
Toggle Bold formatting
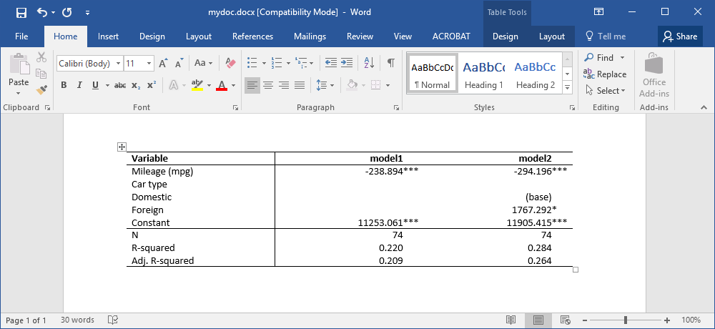point(64,85)
